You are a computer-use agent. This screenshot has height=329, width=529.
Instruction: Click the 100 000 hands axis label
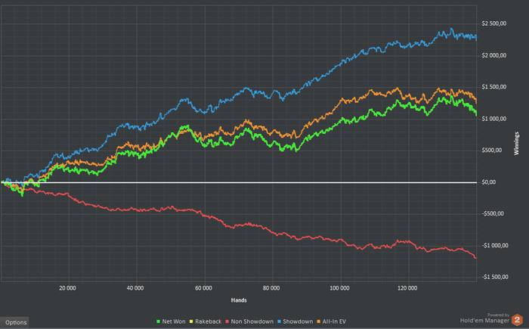[340, 288]
